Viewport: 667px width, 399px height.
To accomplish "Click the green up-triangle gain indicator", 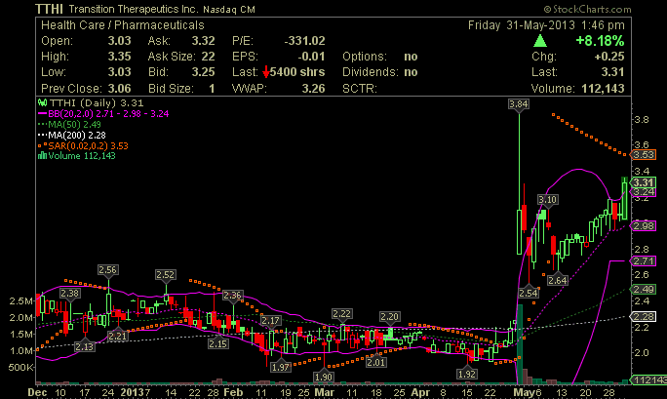I will [540, 41].
